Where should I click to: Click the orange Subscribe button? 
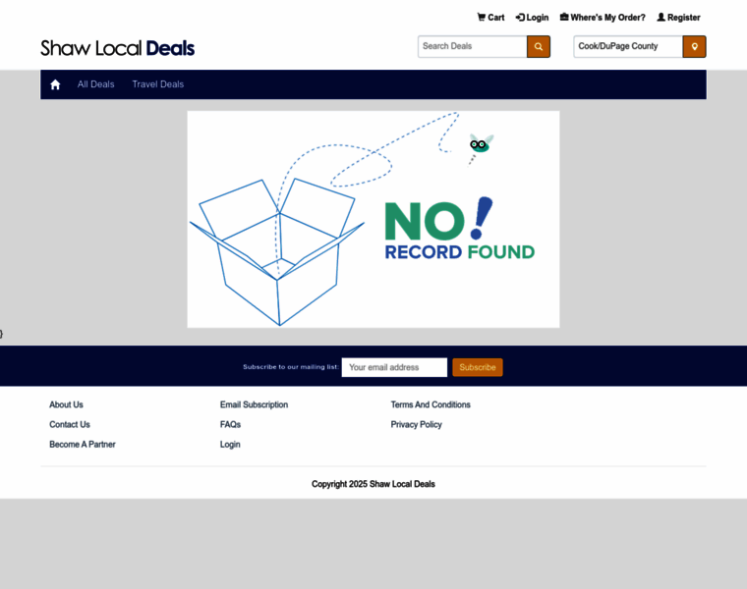tap(478, 367)
